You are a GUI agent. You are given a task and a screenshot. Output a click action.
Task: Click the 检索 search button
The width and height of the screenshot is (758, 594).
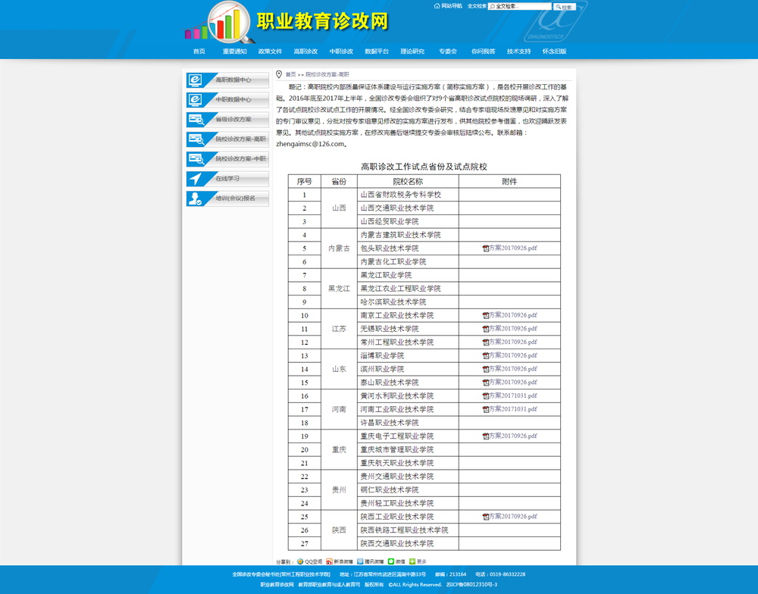(x=564, y=7)
